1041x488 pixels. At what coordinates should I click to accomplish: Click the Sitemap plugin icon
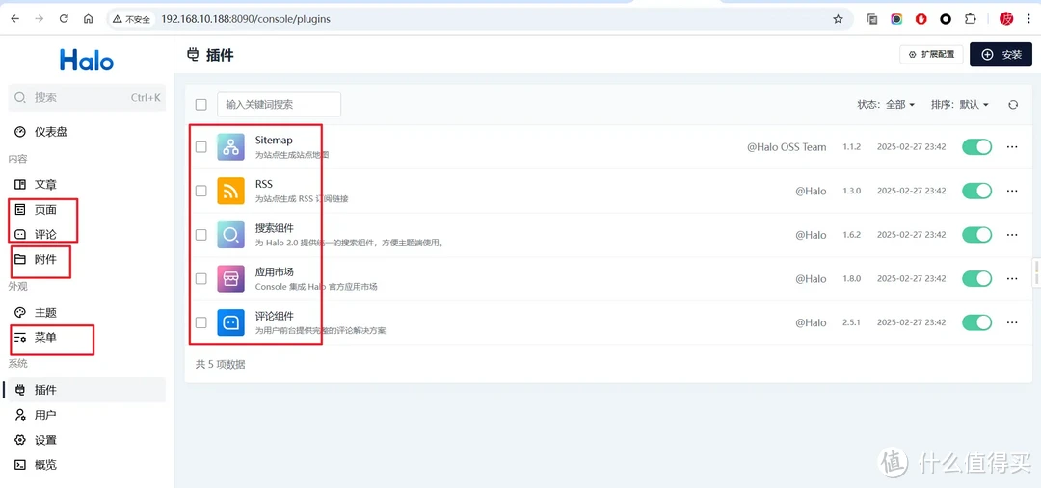[230, 147]
